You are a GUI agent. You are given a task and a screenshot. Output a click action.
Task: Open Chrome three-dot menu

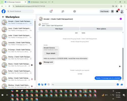(125, 6)
